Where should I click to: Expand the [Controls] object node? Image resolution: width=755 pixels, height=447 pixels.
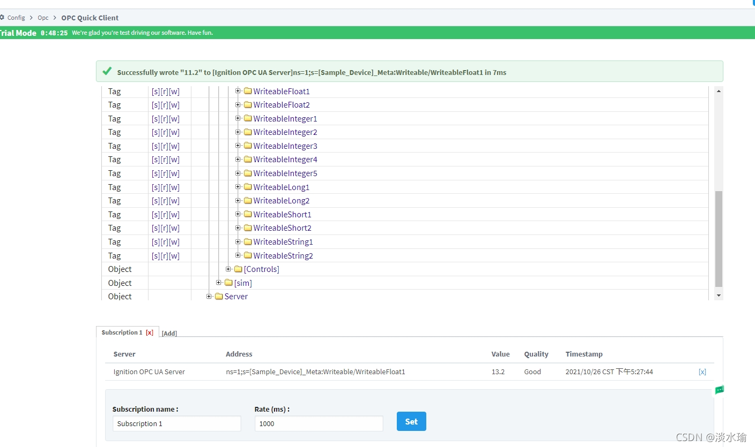coord(228,269)
